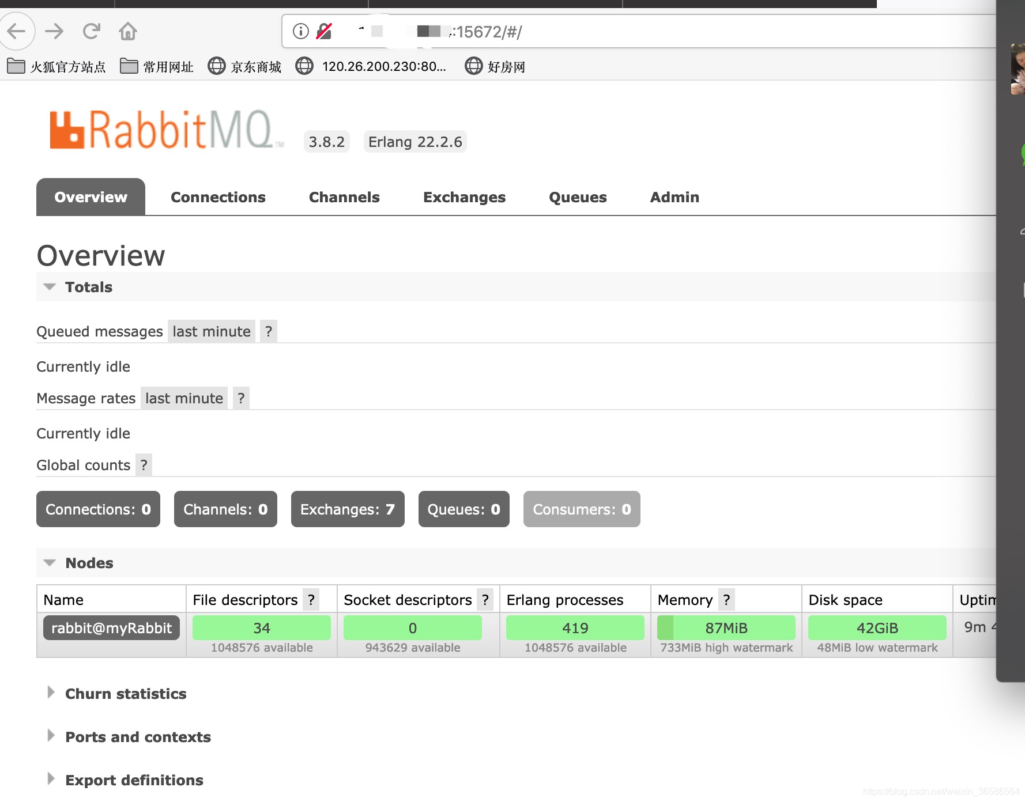Click the 3.8.2 version badge
The height and width of the screenshot is (802, 1025).
[x=326, y=142]
